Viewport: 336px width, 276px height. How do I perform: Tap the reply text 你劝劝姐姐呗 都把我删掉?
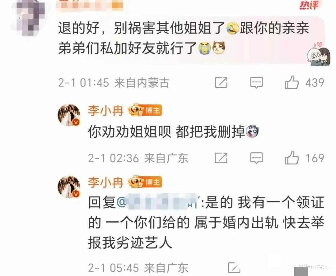pyautogui.click(x=166, y=131)
